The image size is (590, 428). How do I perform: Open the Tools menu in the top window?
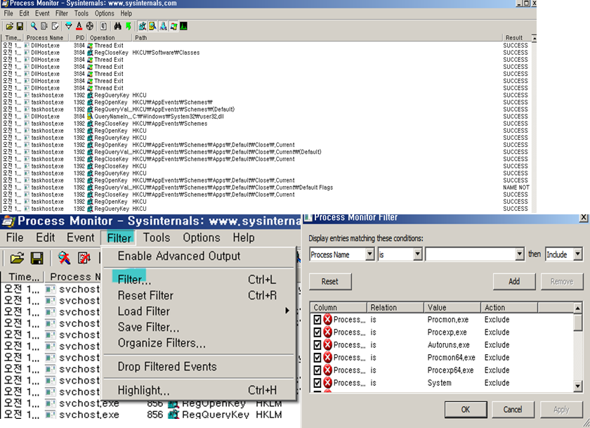click(x=81, y=13)
